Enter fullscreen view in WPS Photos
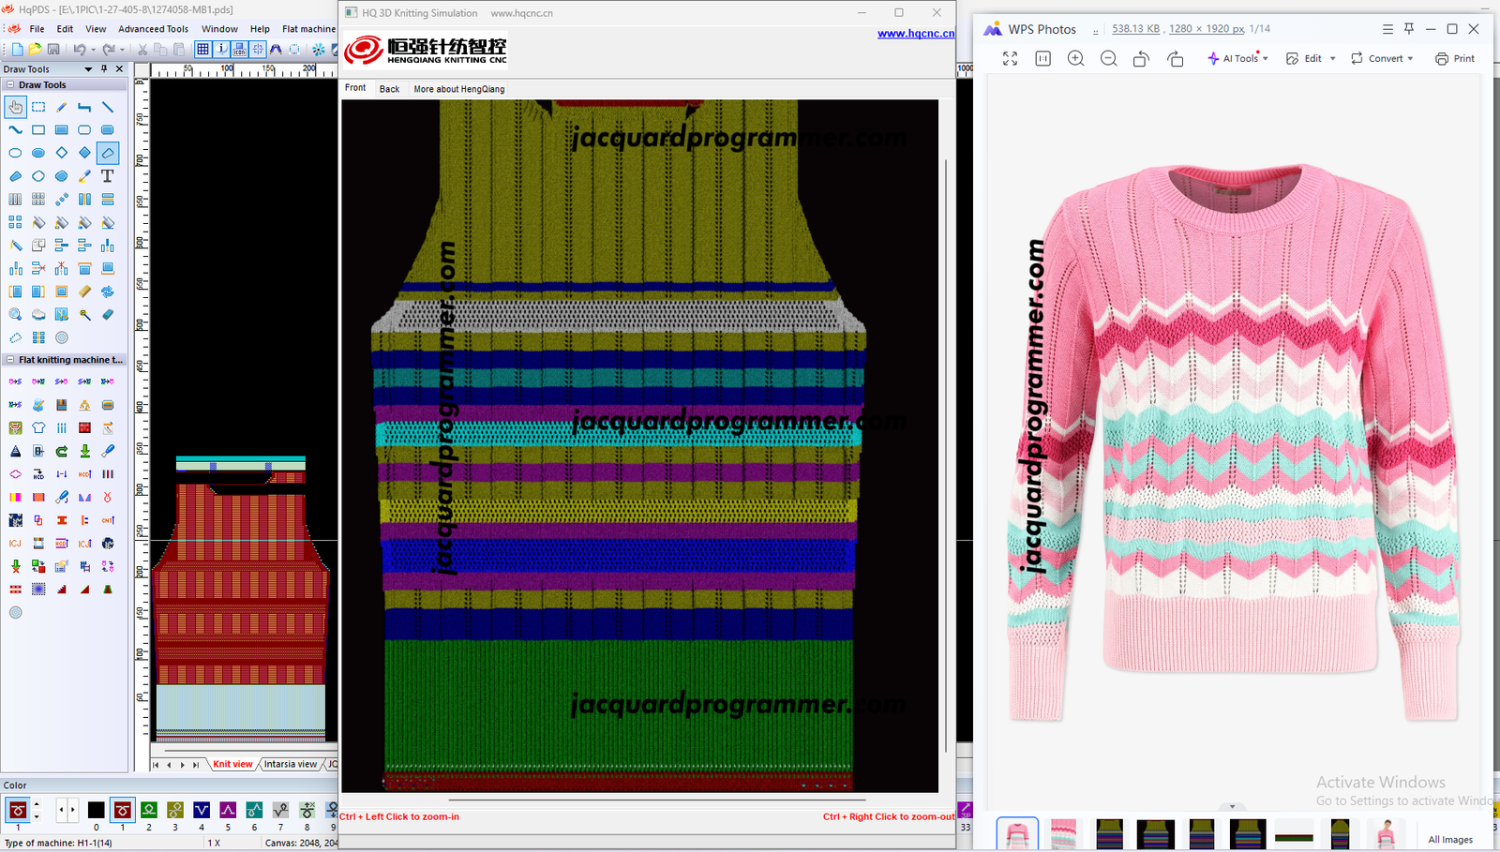The width and height of the screenshot is (1500, 852). 1010,58
